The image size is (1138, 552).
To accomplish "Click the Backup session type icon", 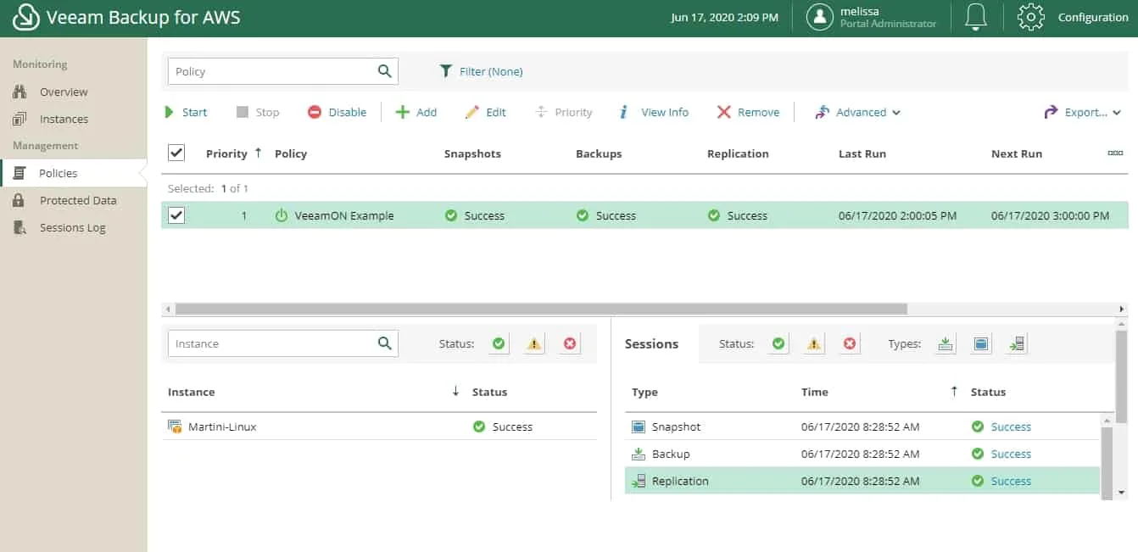I will (639, 454).
